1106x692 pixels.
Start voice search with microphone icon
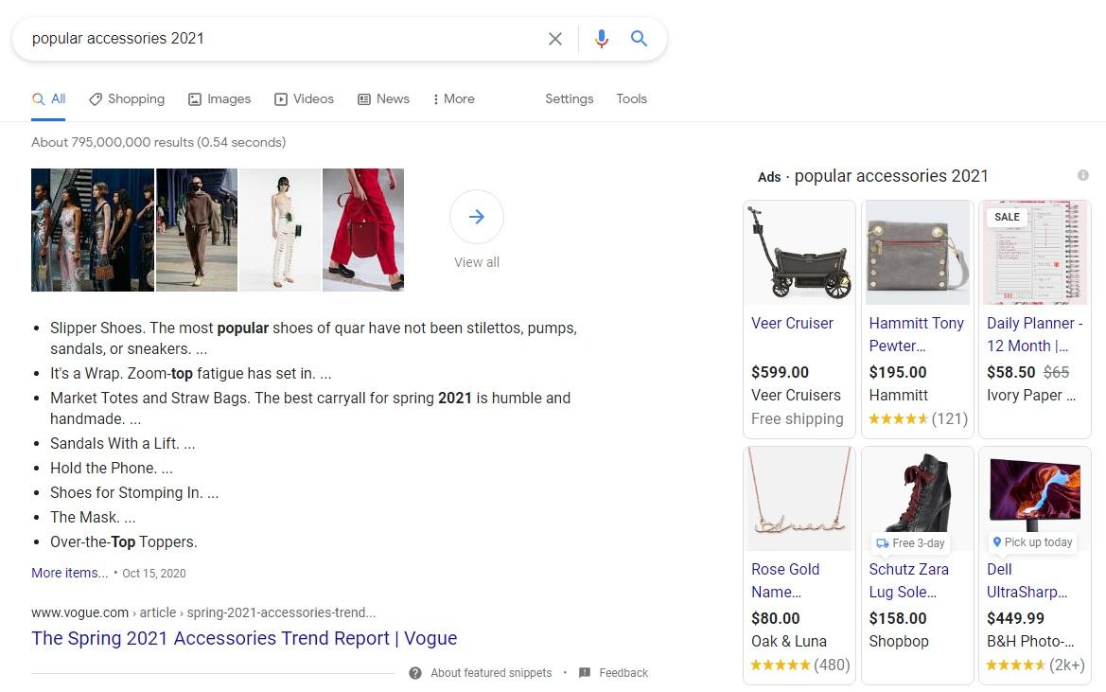pyautogui.click(x=602, y=39)
